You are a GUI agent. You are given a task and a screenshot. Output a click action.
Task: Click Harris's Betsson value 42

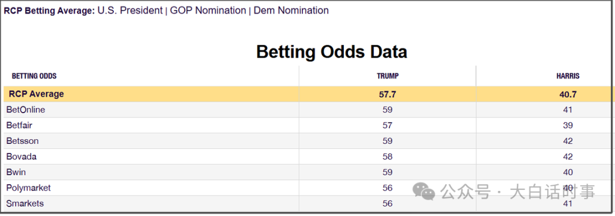(568, 142)
